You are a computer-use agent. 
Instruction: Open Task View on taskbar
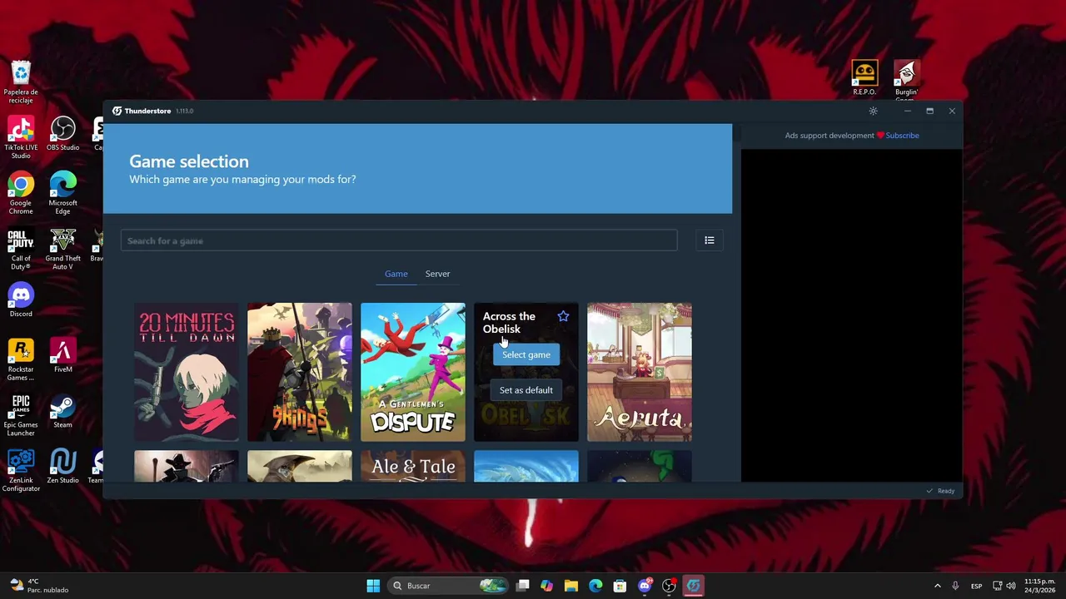coord(522,586)
